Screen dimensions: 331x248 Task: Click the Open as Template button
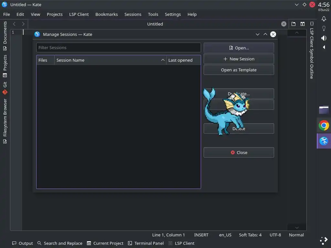point(239,70)
